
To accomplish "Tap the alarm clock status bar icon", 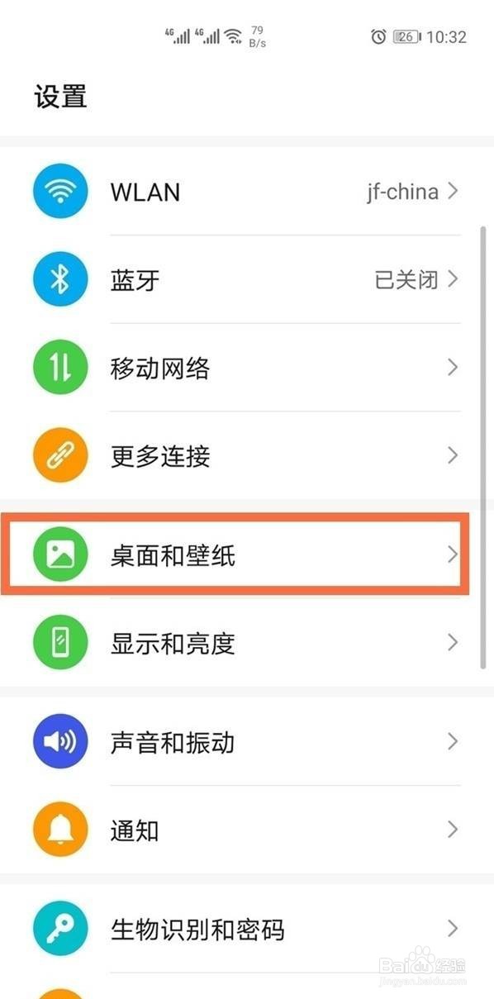I will tap(378, 36).
